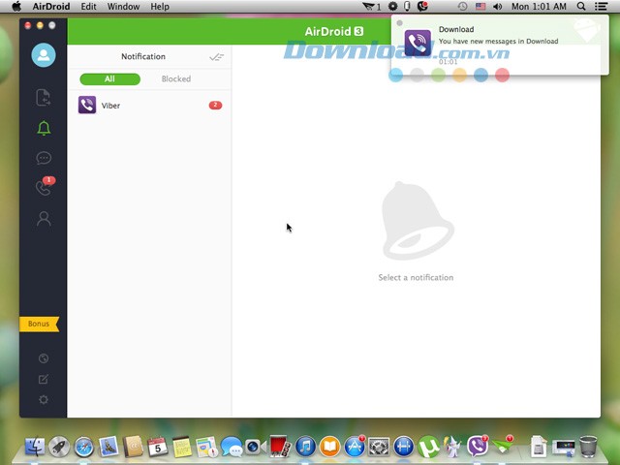Open the Contacts person icon in sidebar

[x=43, y=219]
